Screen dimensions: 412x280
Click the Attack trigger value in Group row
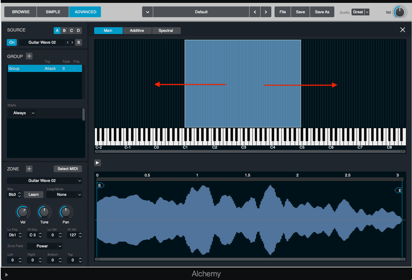(x=50, y=68)
